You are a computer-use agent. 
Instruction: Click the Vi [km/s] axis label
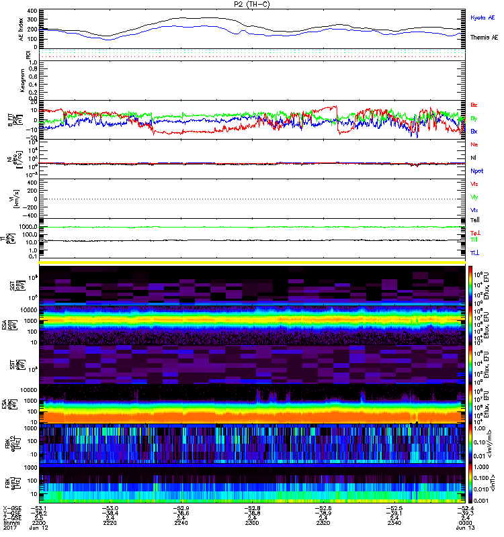click(x=15, y=199)
